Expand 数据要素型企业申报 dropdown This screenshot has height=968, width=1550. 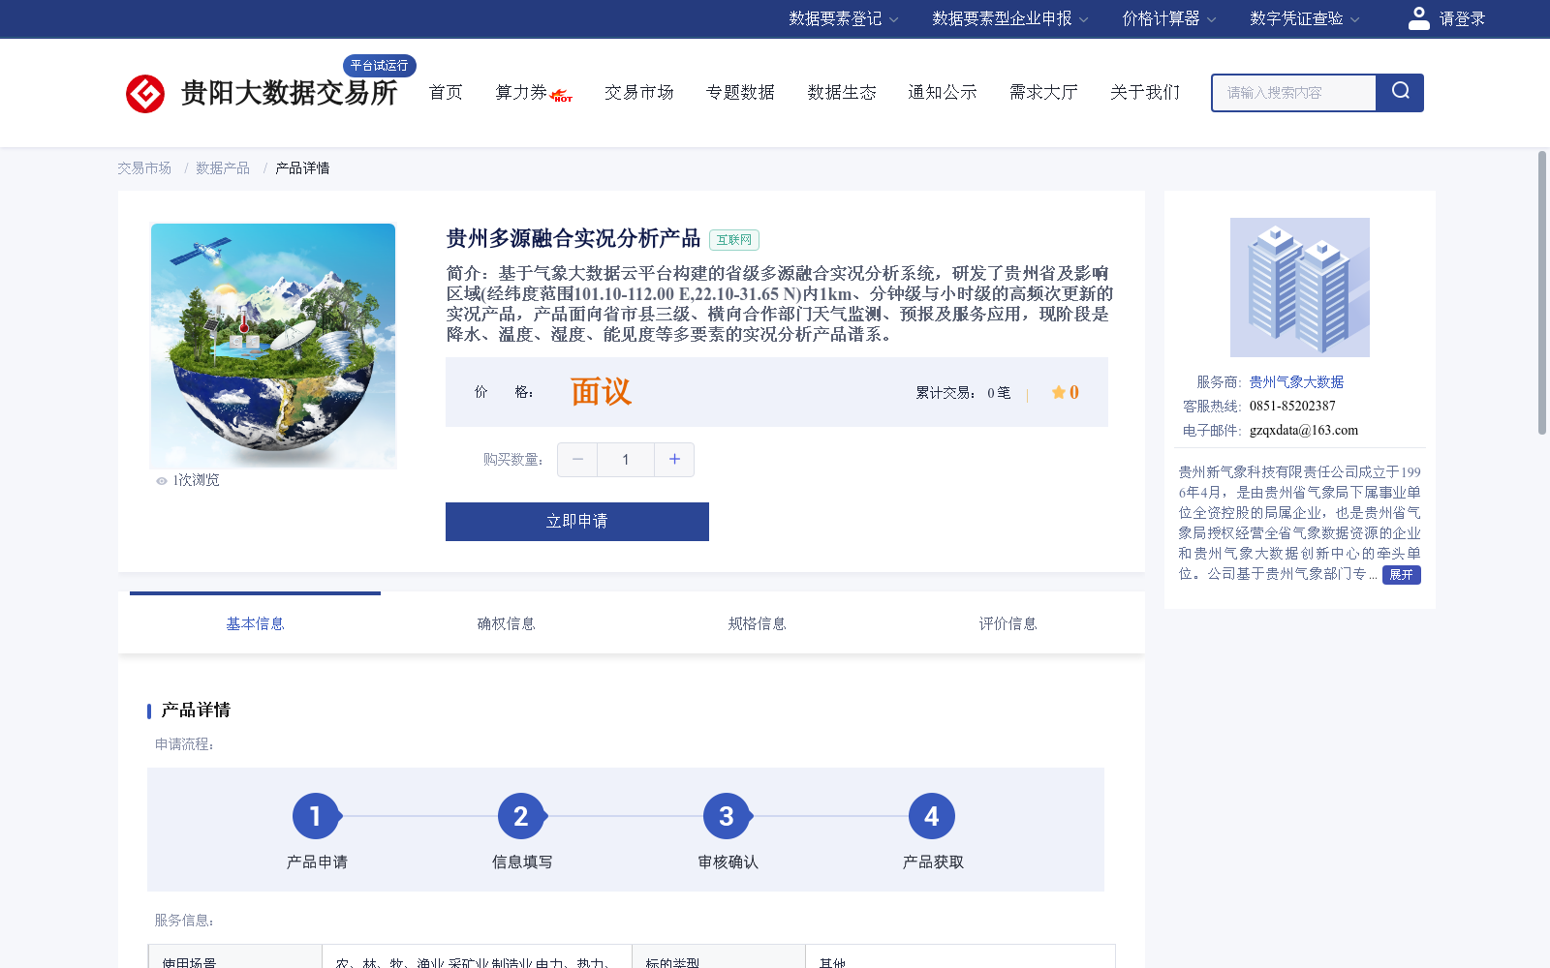coord(1010,18)
